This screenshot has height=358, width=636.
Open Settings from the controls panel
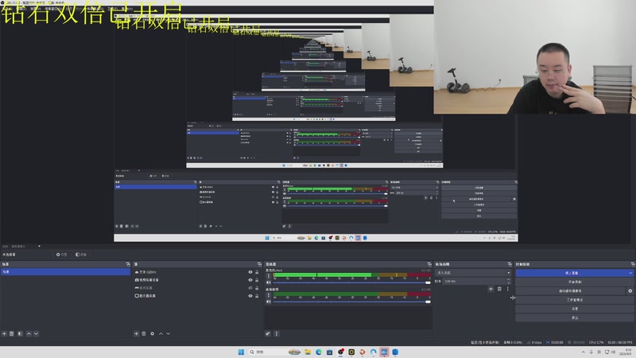(574, 309)
